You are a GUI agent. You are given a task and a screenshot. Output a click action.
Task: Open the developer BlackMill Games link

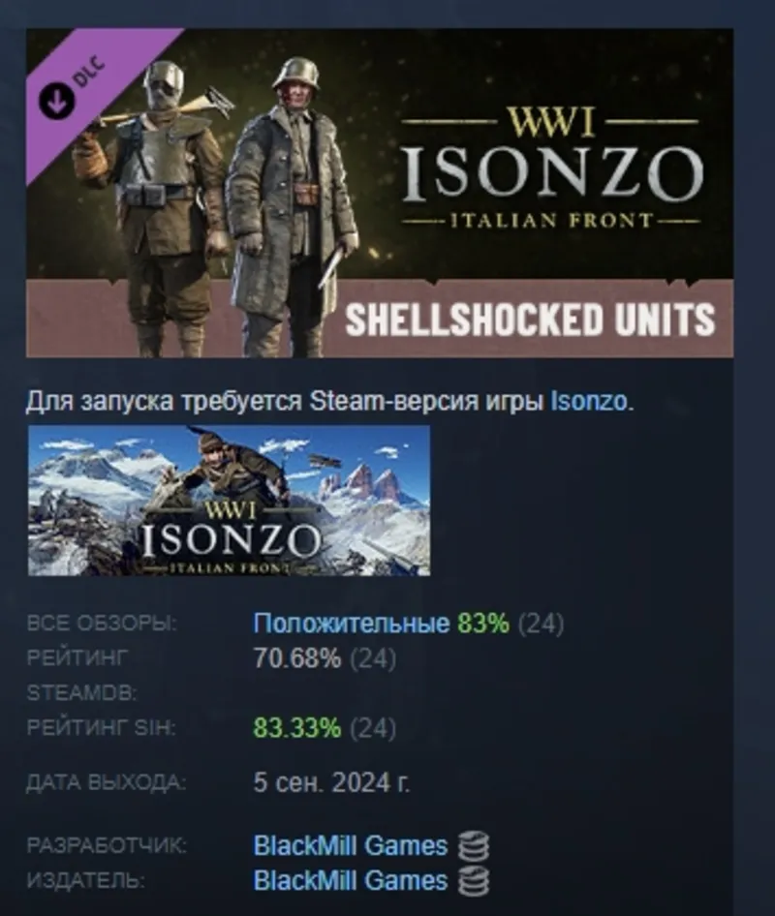point(351,846)
